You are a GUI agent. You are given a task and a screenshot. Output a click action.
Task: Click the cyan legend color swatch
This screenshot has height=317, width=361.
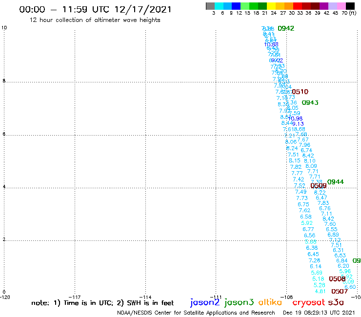219,6
